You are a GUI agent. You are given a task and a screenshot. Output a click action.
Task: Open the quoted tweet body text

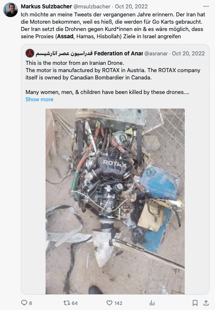[x=113, y=78]
